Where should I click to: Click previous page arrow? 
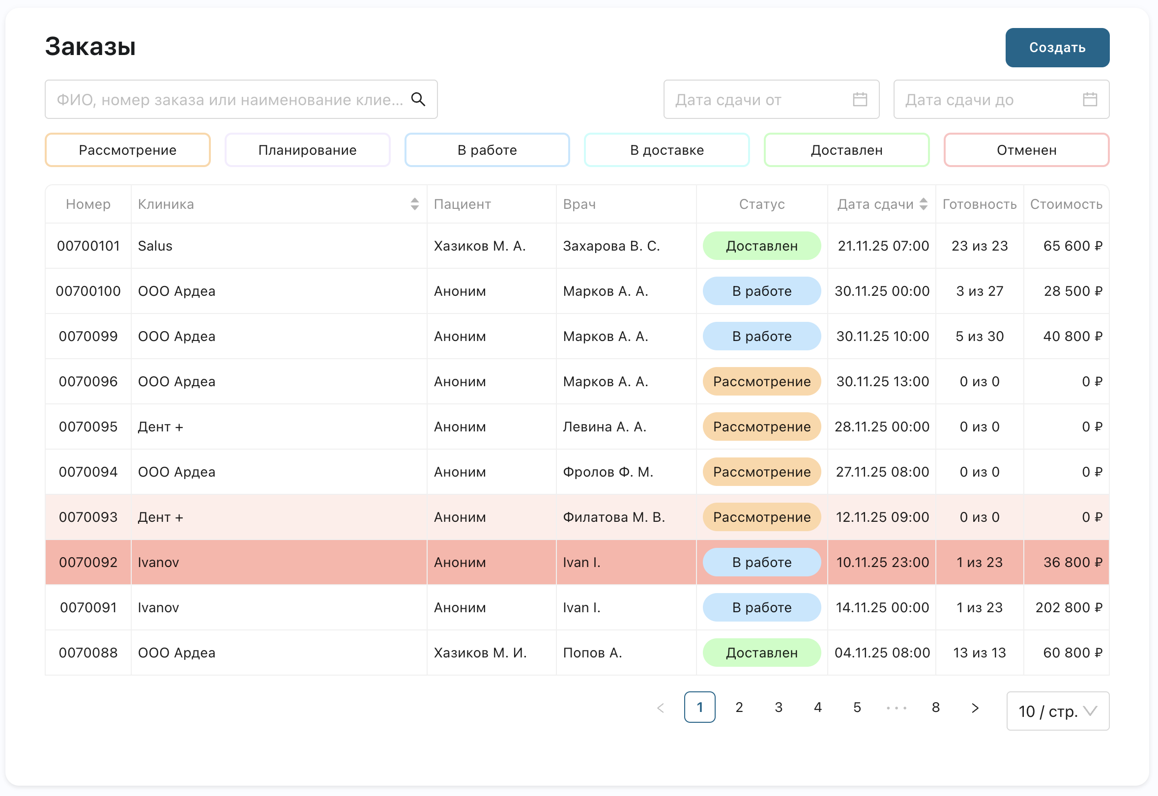tap(660, 707)
